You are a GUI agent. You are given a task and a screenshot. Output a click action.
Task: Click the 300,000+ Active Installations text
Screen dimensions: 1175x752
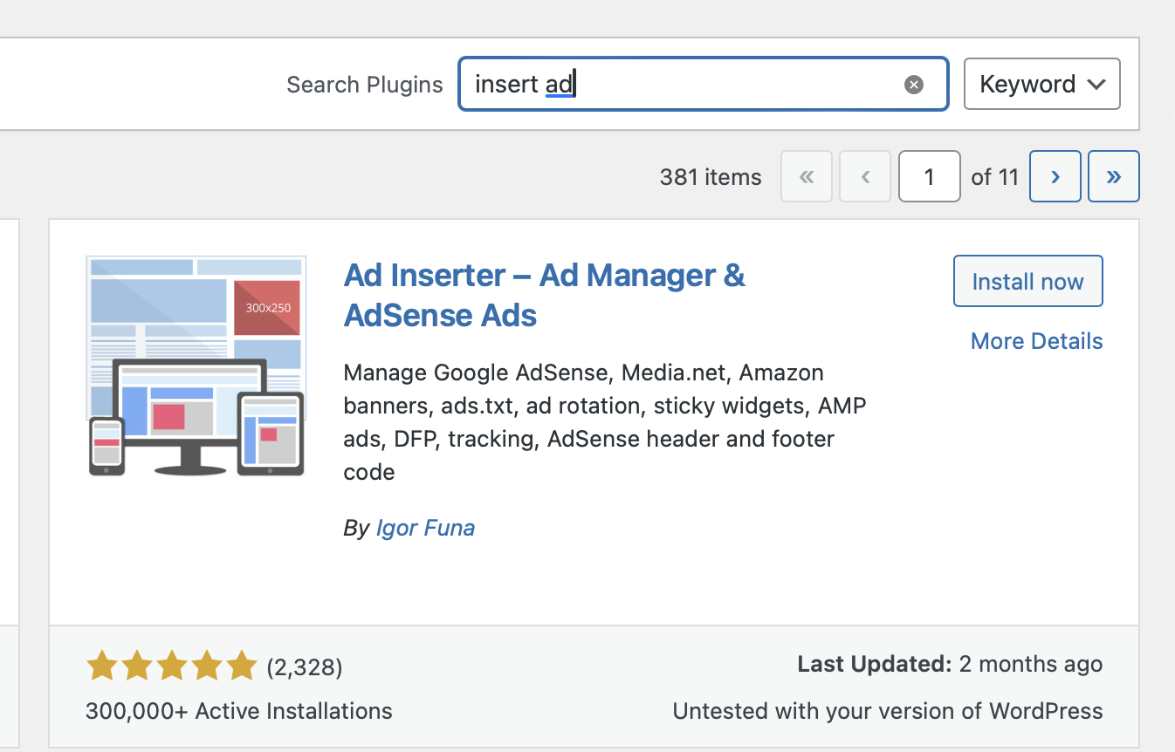(x=239, y=711)
